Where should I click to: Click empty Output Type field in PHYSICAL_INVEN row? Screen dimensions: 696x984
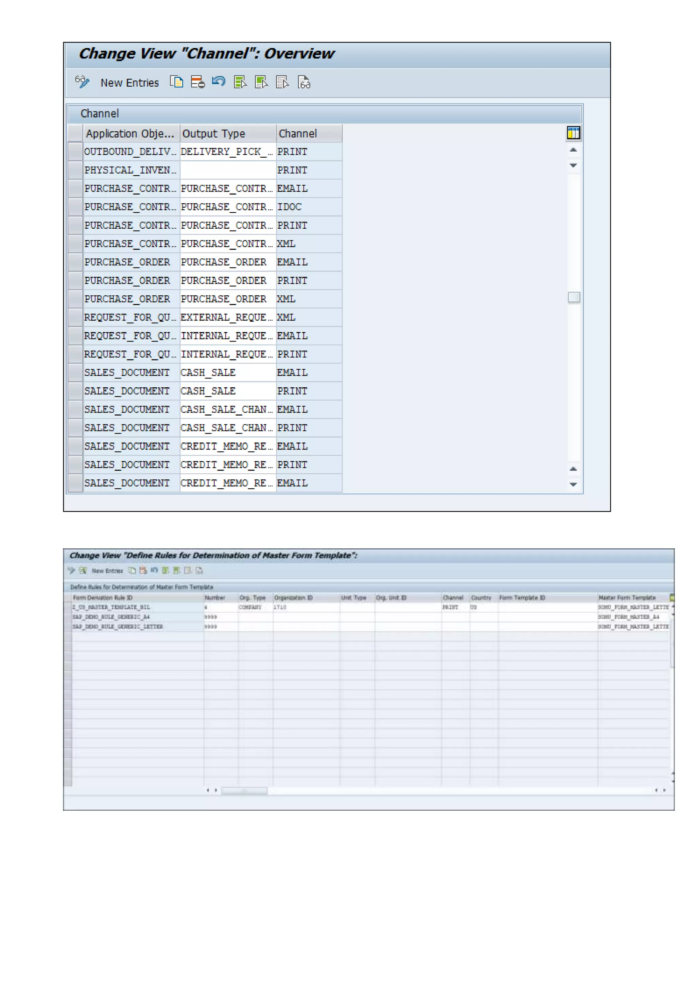(x=228, y=170)
